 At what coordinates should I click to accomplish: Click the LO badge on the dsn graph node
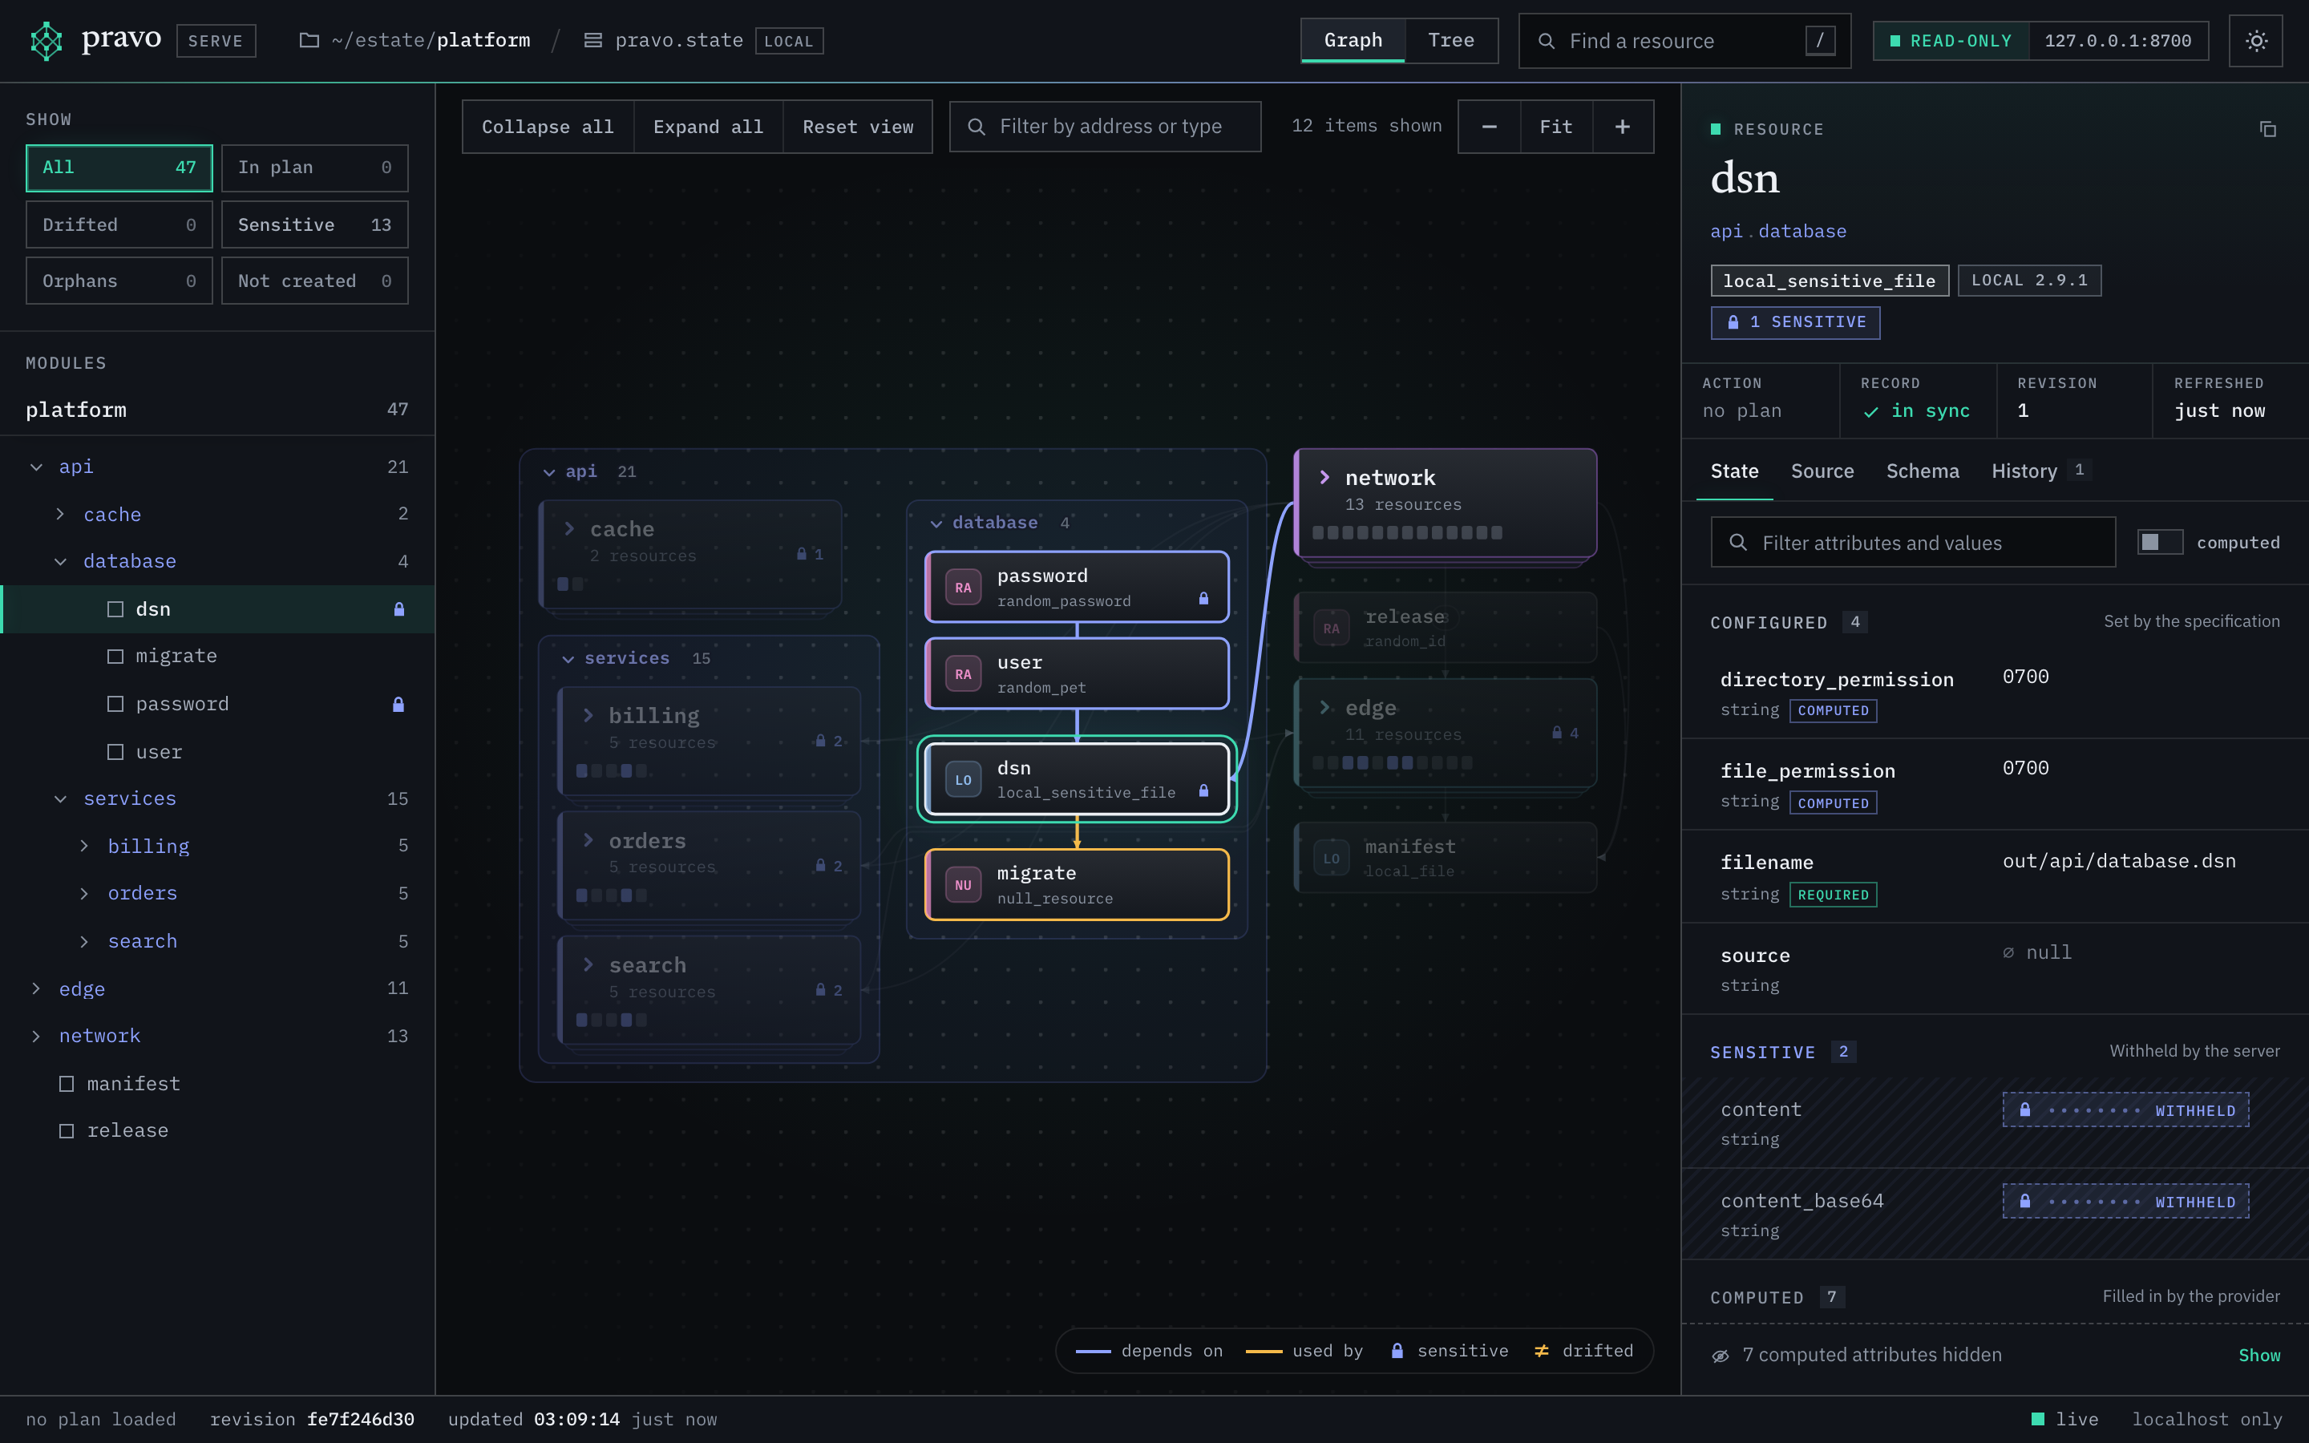pos(964,780)
